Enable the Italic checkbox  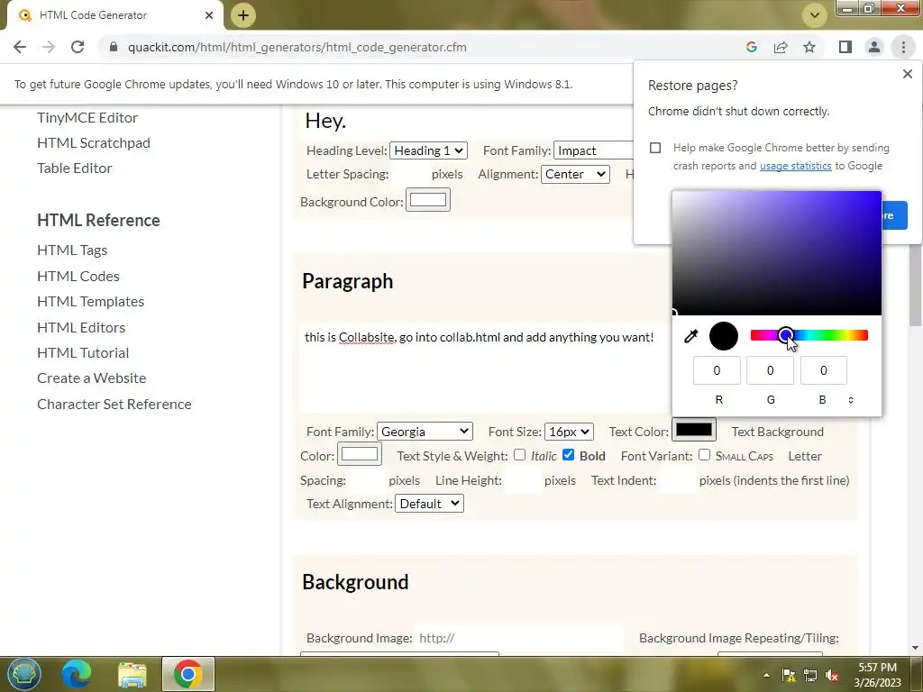519,455
